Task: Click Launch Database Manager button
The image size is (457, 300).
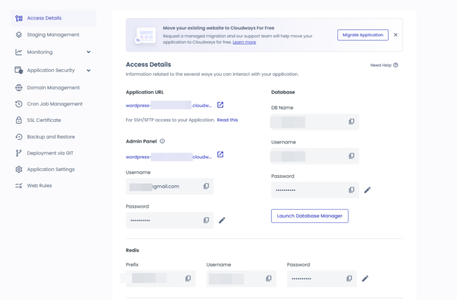Action: [x=310, y=216]
